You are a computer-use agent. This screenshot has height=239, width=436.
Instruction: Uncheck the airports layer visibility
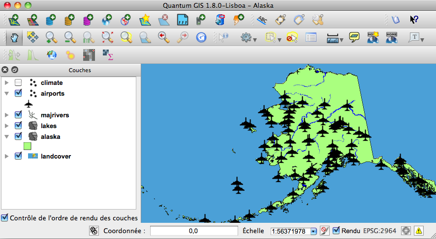(x=18, y=93)
